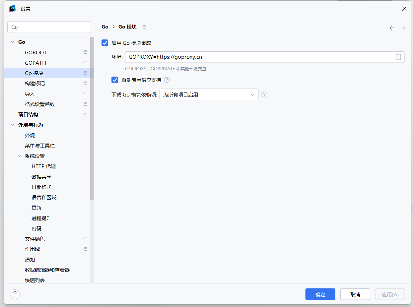The width and height of the screenshot is (413, 307).
Task: Click project-level icon beside the Go 模块 breadcrumb
Action: coord(144,27)
